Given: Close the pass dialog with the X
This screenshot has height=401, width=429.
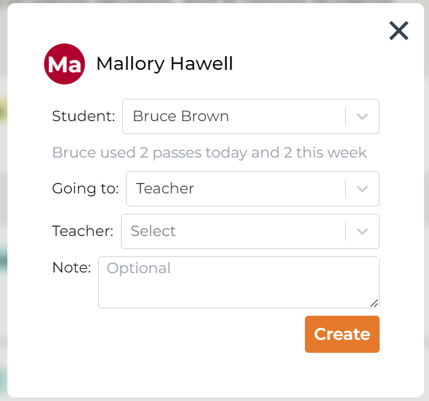Looking at the screenshot, I should pyautogui.click(x=399, y=31).
